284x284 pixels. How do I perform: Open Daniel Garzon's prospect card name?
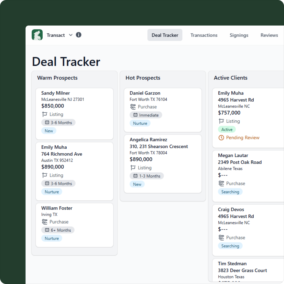pyautogui.click(x=145, y=93)
